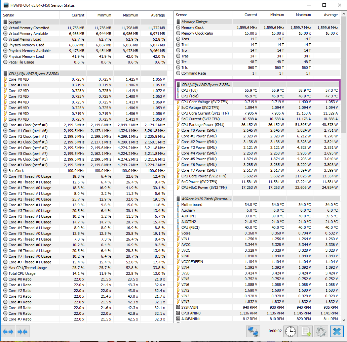Click the Vcore lightning icon
The width and height of the screenshot is (347, 342).
[x=178, y=233]
